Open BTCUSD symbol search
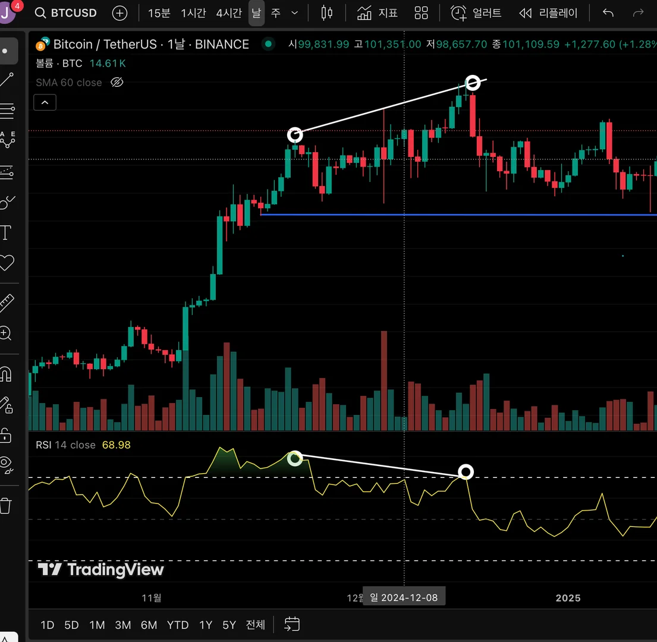Viewport: 657px width, 642px height. pos(66,13)
